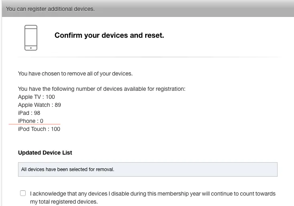Click the word "Confirm" in the heading
The height and width of the screenshot is (206, 294).
[x=68, y=35]
